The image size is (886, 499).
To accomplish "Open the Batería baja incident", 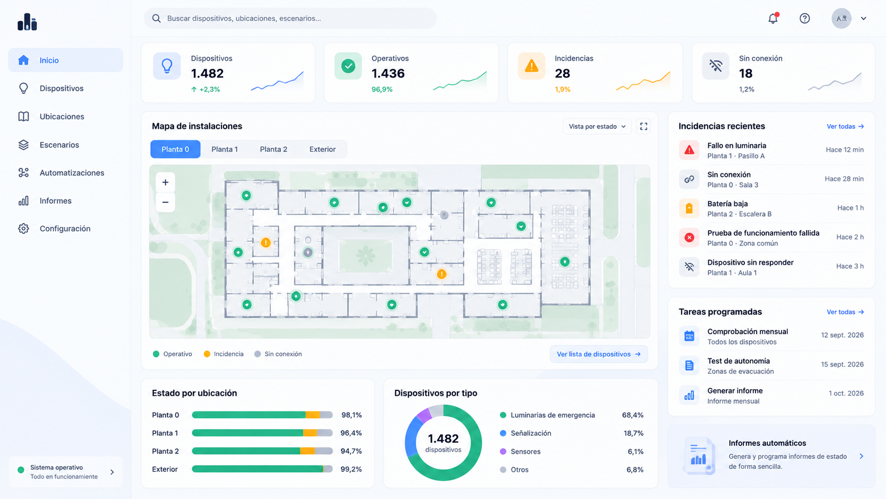I will 771,208.
